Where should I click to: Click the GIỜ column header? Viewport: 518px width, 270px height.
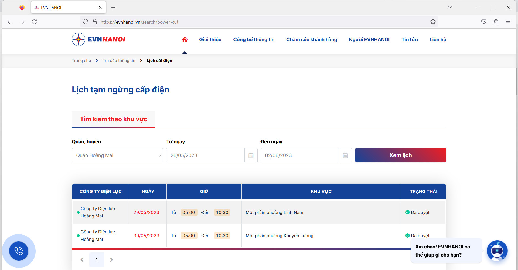pyautogui.click(x=204, y=191)
